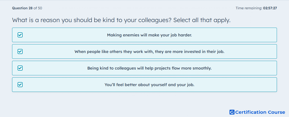Open the 'Certification Course' brand link
Screen dimensions: 289x117
[x=260, y=112]
